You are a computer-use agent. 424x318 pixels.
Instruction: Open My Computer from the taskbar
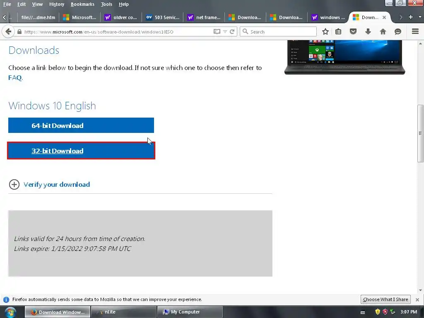190,312
